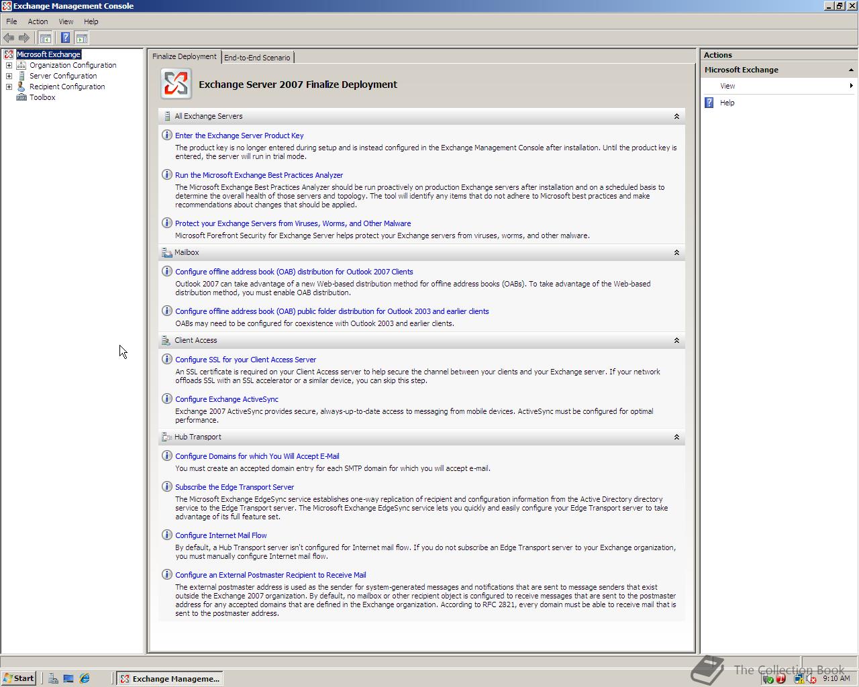
Task: Open the File menu
Action: click(x=11, y=21)
